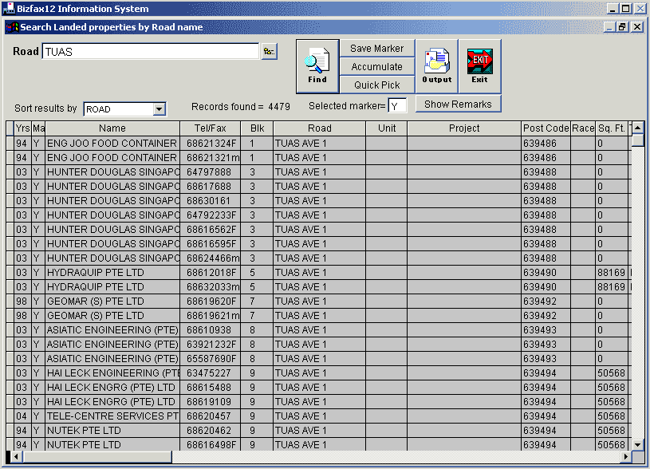Viewport: 650px width, 469px height.
Task: Click the Race column header
Action: click(x=583, y=128)
